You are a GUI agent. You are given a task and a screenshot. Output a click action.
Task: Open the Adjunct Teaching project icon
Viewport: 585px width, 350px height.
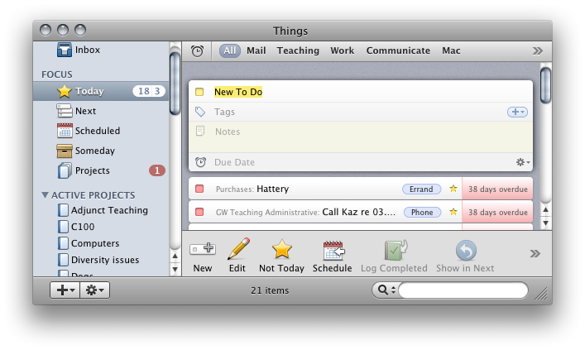[x=63, y=210]
